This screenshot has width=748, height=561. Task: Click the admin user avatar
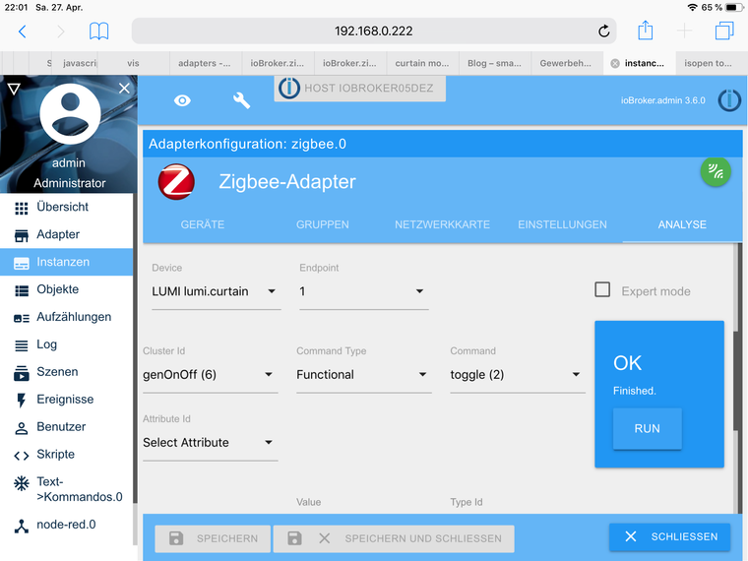coord(70,114)
